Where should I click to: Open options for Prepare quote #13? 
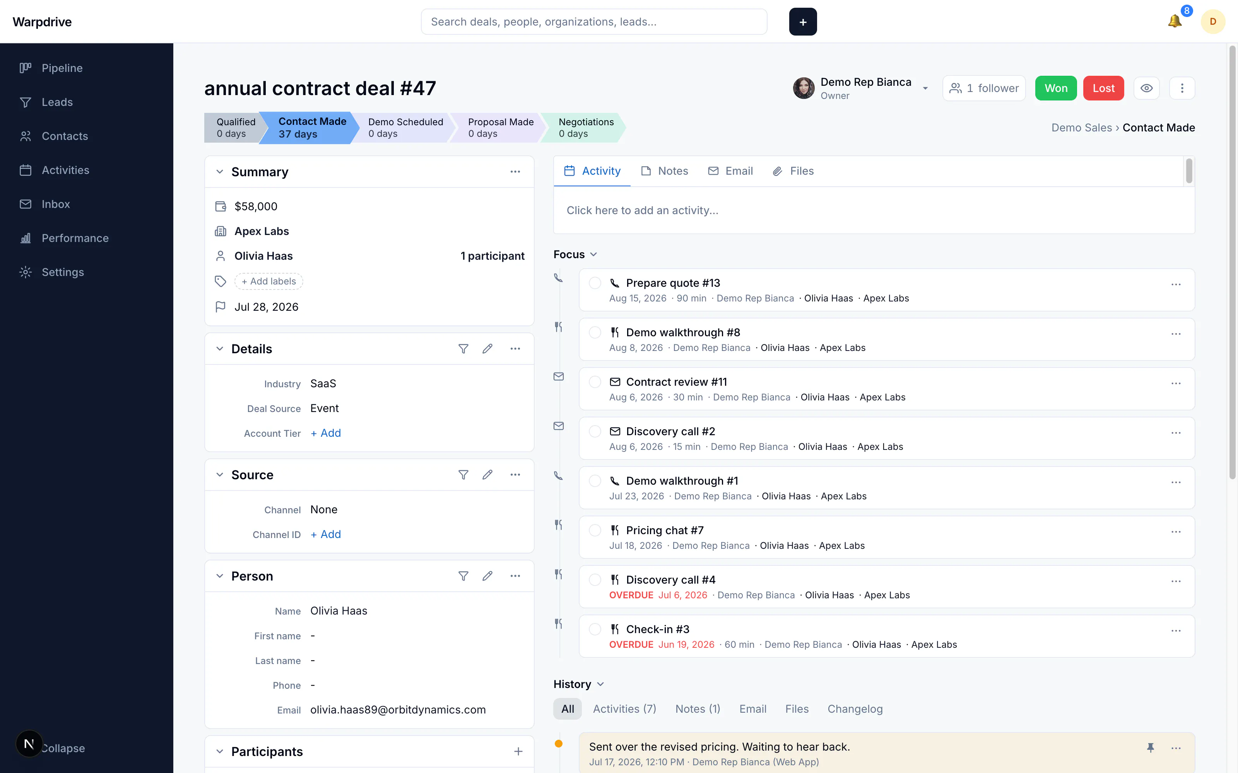pyautogui.click(x=1176, y=284)
